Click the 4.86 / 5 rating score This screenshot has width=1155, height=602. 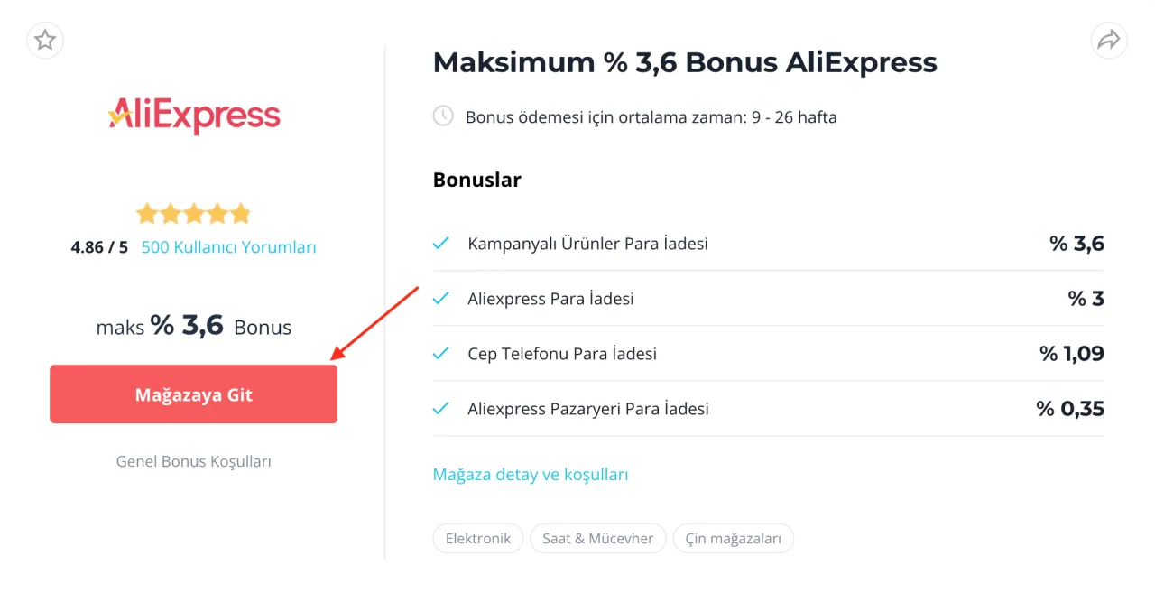coord(99,247)
